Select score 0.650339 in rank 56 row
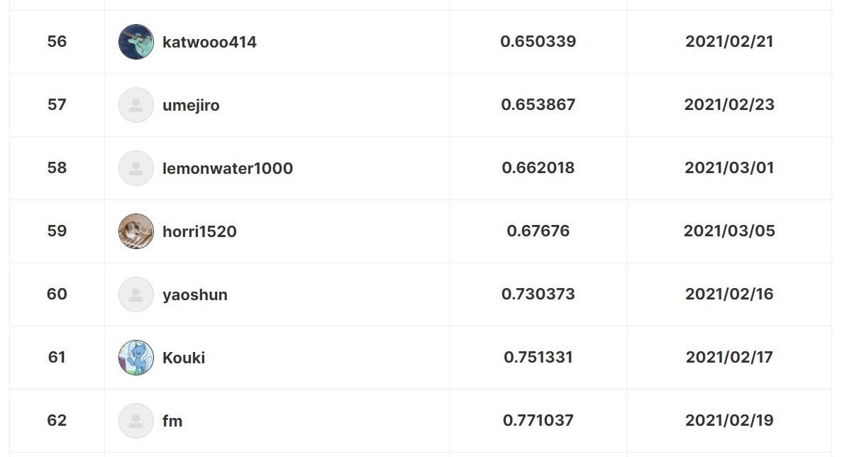 pyautogui.click(x=538, y=42)
